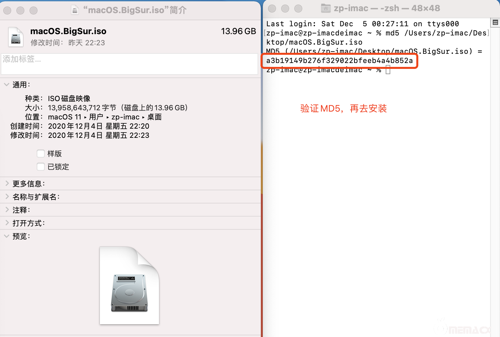Click the folder icon in Terminal title bar
The image size is (500, 337).
(x=326, y=8)
